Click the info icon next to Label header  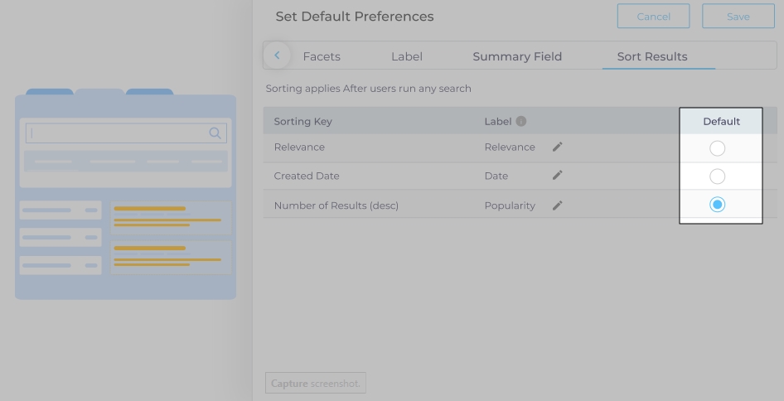(x=521, y=122)
